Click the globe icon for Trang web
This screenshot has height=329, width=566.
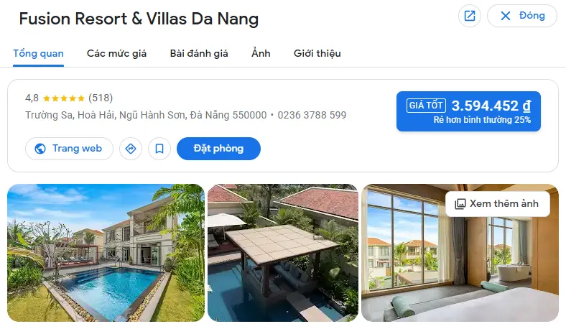tap(40, 149)
